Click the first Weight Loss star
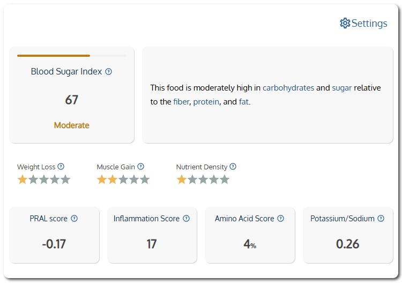This screenshot has height=284, width=402. pos(23,180)
